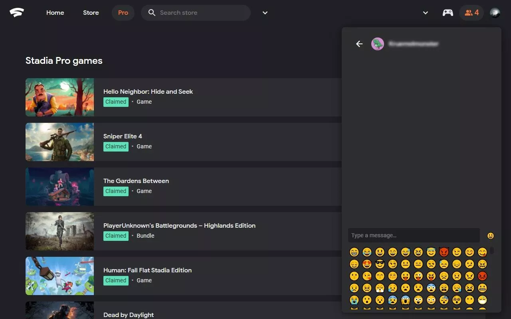Image resolution: width=511 pixels, height=319 pixels.
Task: Open the profile avatar in the top bar
Action: click(x=495, y=13)
